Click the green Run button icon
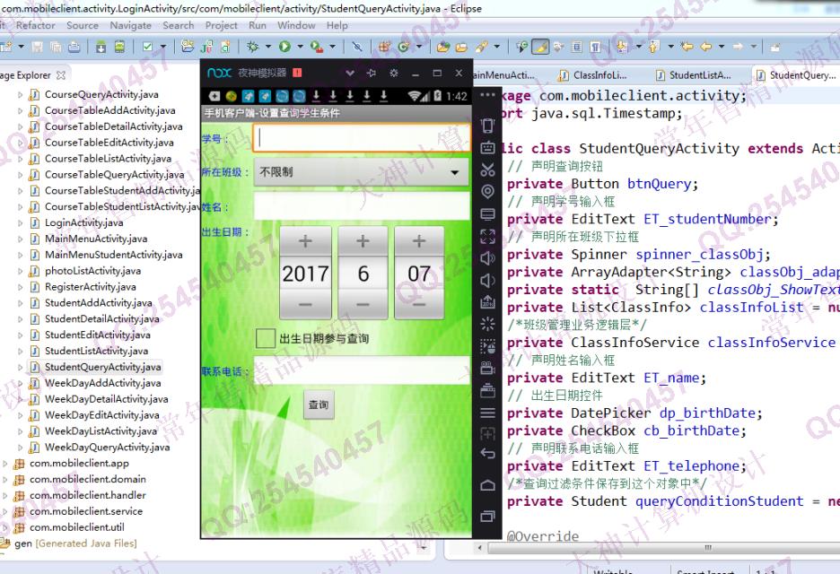840x574 pixels. coord(284,47)
